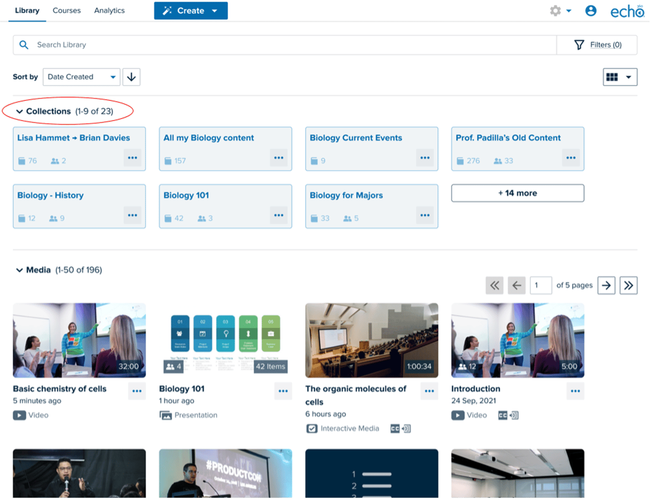Open options menu for Lisa Hammet collection
Image resolution: width=652 pixels, height=500 pixels.
132,158
